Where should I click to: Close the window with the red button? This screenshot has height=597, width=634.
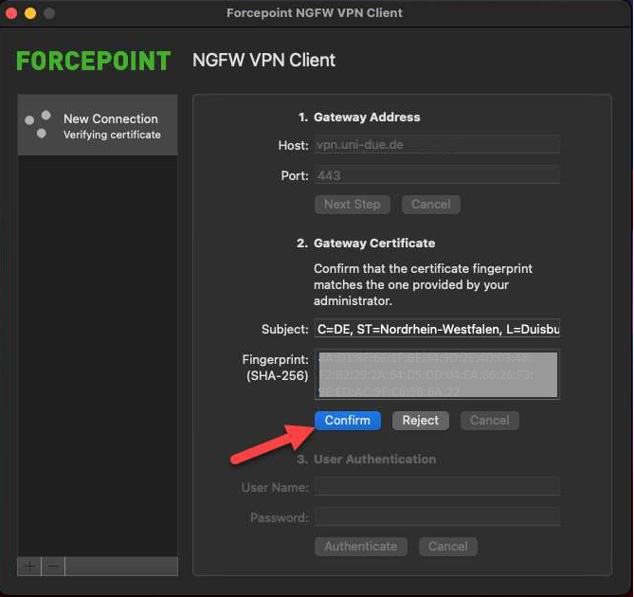pyautogui.click(x=11, y=13)
